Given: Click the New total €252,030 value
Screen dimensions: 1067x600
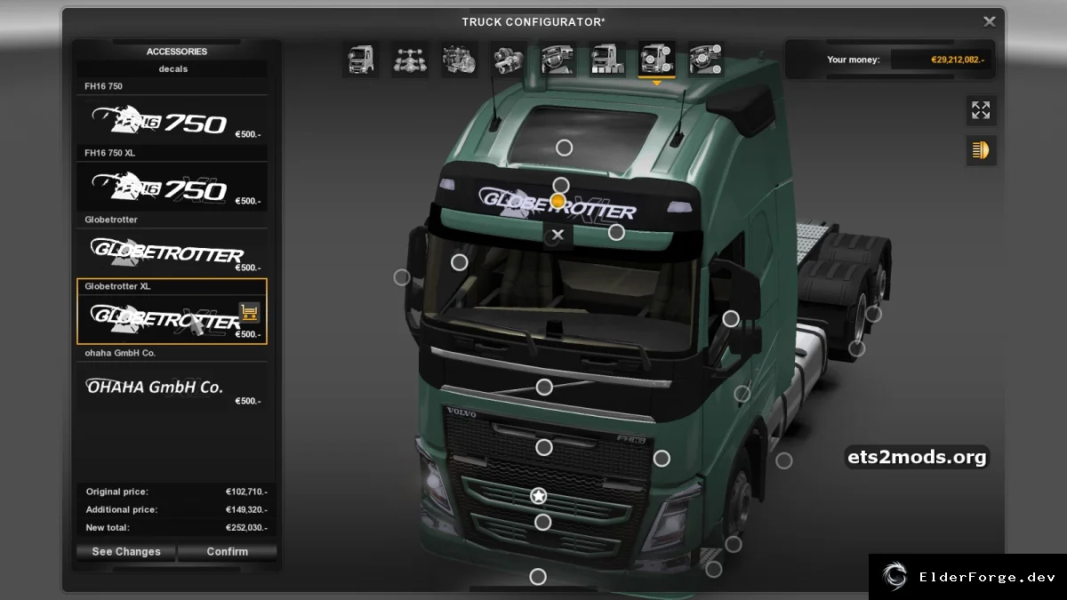Looking at the screenshot, I should pyautogui.click(x=246, y=528).
